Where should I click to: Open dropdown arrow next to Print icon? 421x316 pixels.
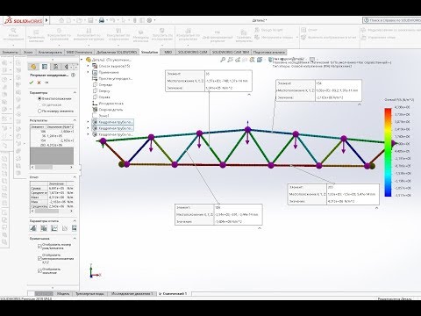tap(107, 20)
